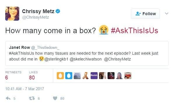The height and width of the screenshot is (105, 176).
Task: Open the @_Thistledown_ handle
Action: click(45, 48)
